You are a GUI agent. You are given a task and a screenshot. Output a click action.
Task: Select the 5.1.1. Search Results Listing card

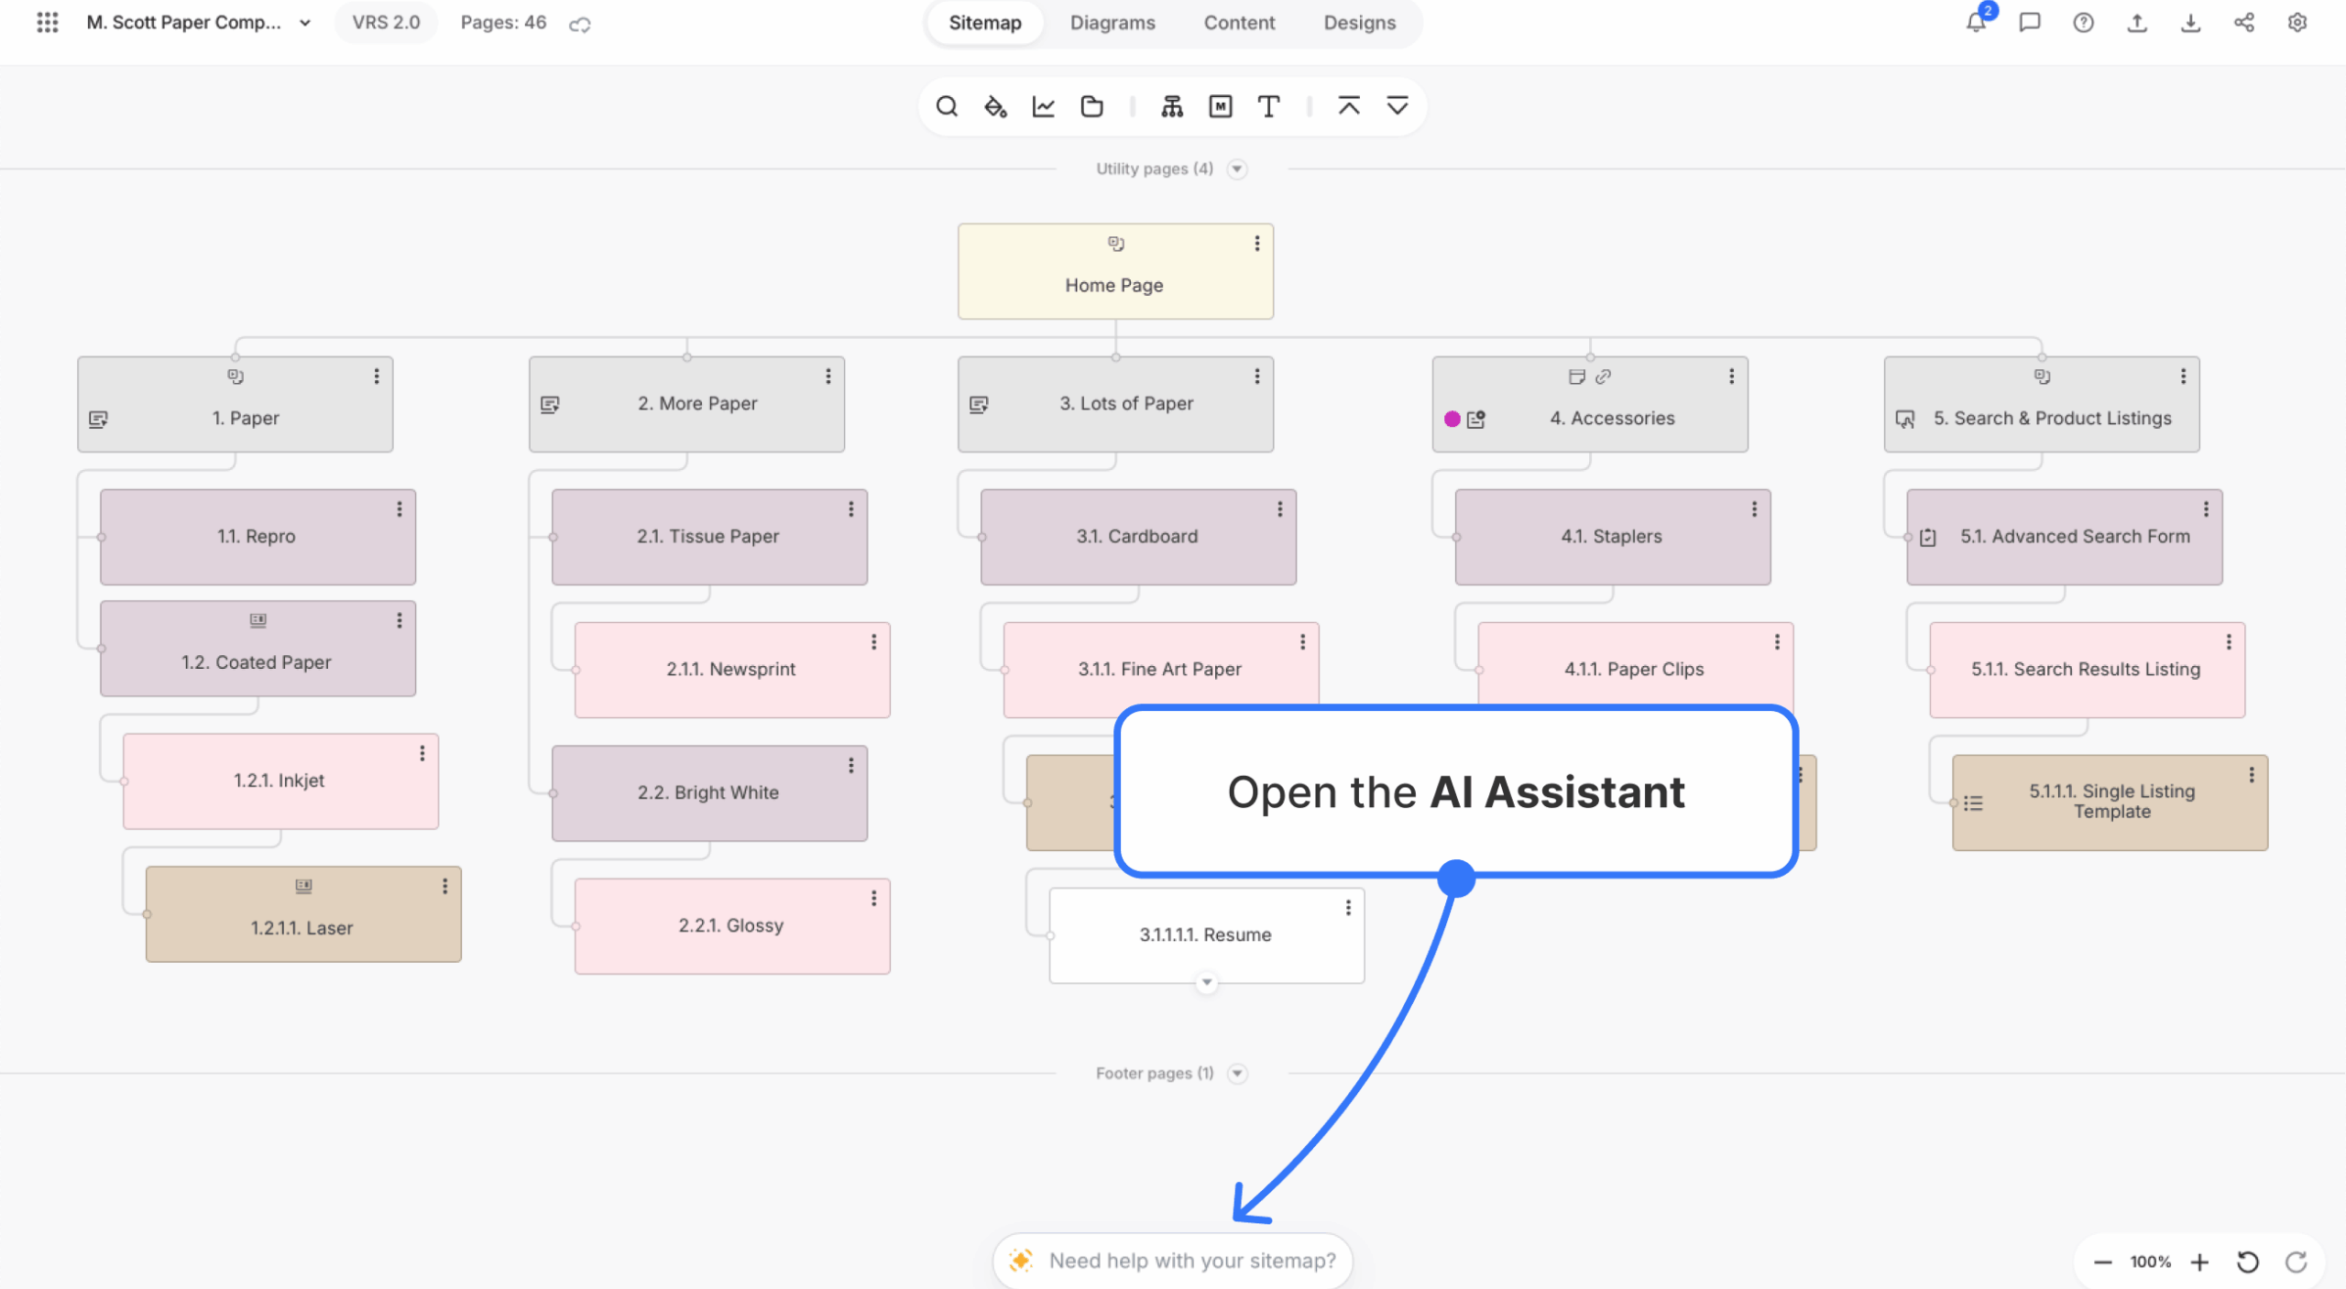2088,670
